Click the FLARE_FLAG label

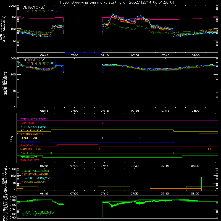pos(29,138)
